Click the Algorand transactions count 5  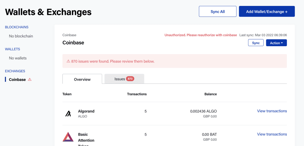[145, 111]
